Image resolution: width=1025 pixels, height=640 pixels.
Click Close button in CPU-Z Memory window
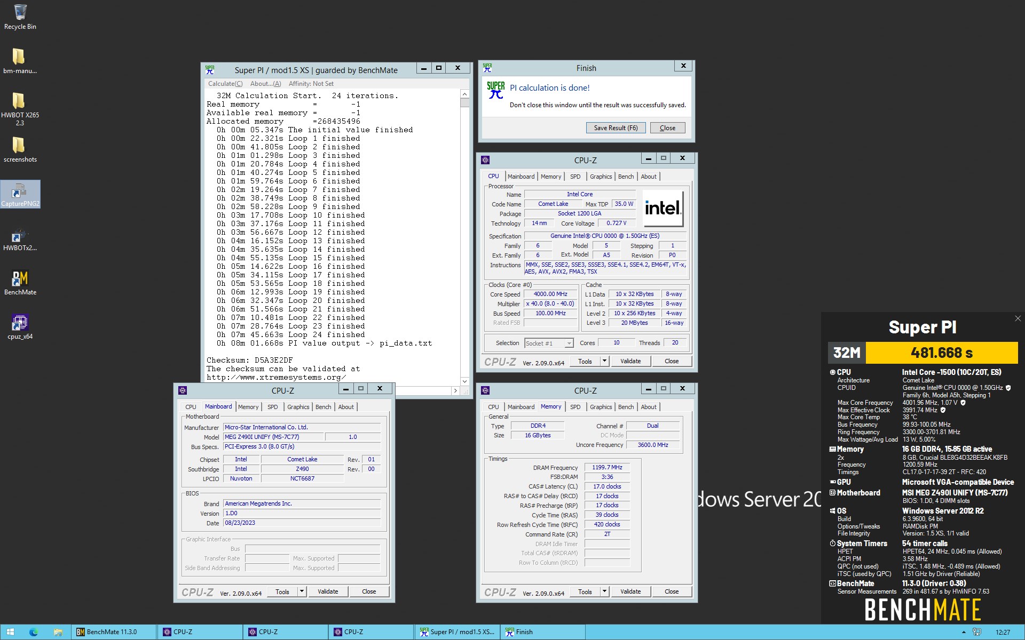pyautogui.click(x=672, y=591)
